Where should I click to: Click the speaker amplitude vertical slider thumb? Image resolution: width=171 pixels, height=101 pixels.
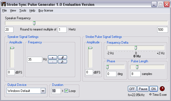click(12, 48)
